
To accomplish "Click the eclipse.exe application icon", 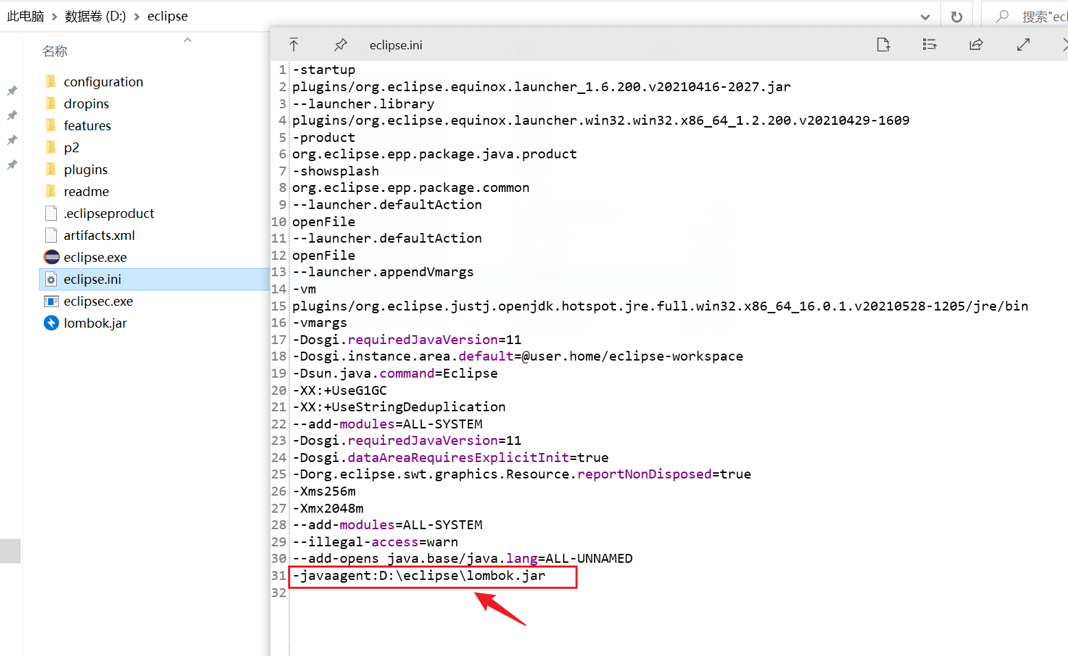I will pos(51,257).
